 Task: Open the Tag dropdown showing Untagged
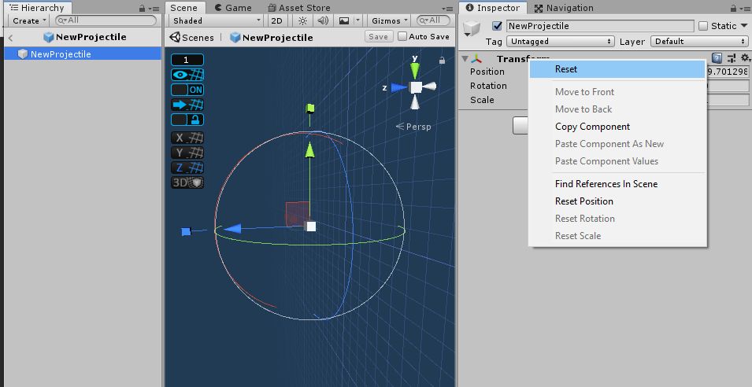(x=561, y=41)
